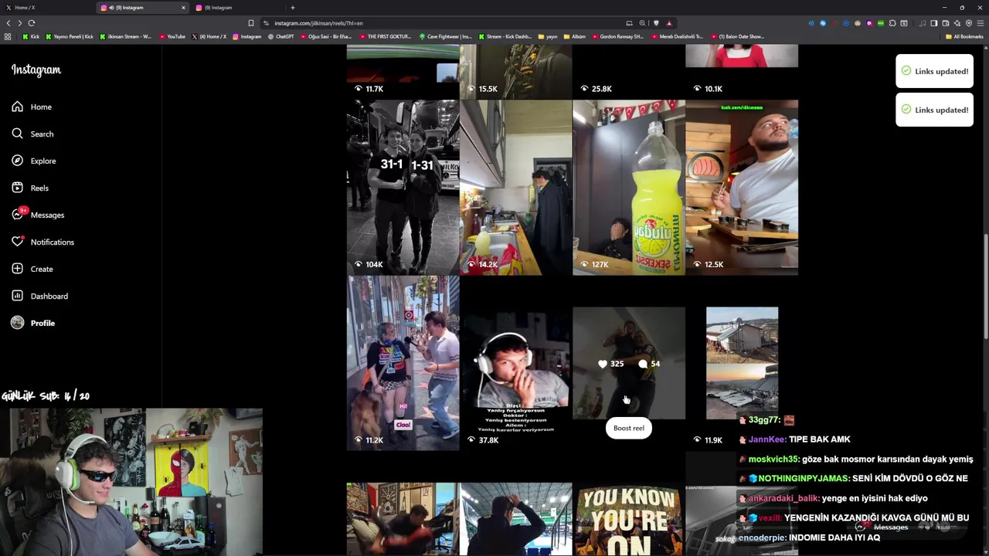Open Kick bookmark

tap(31, 36)
